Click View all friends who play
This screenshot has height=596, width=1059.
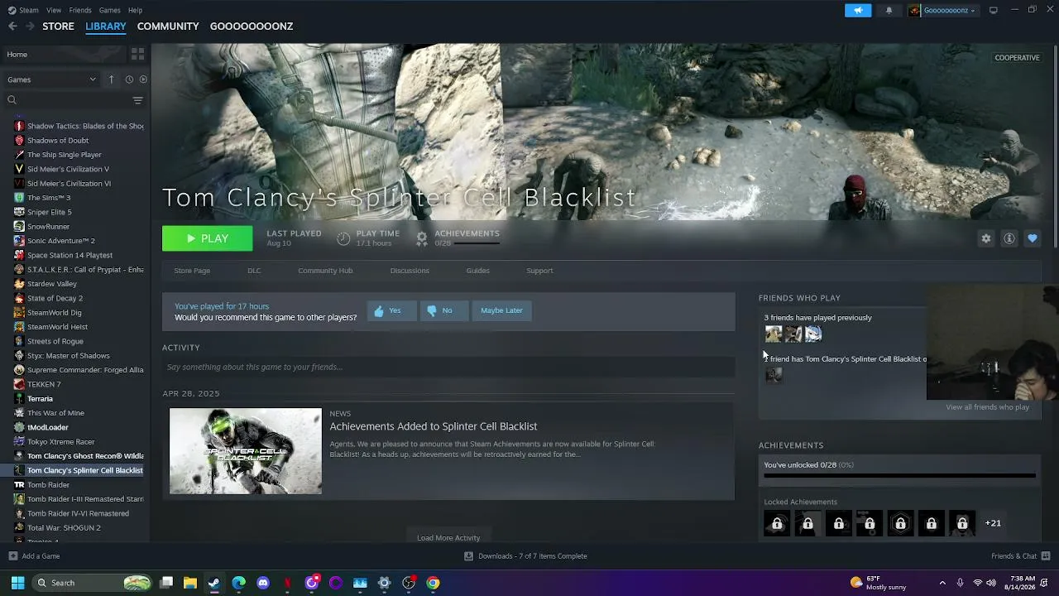987,407
